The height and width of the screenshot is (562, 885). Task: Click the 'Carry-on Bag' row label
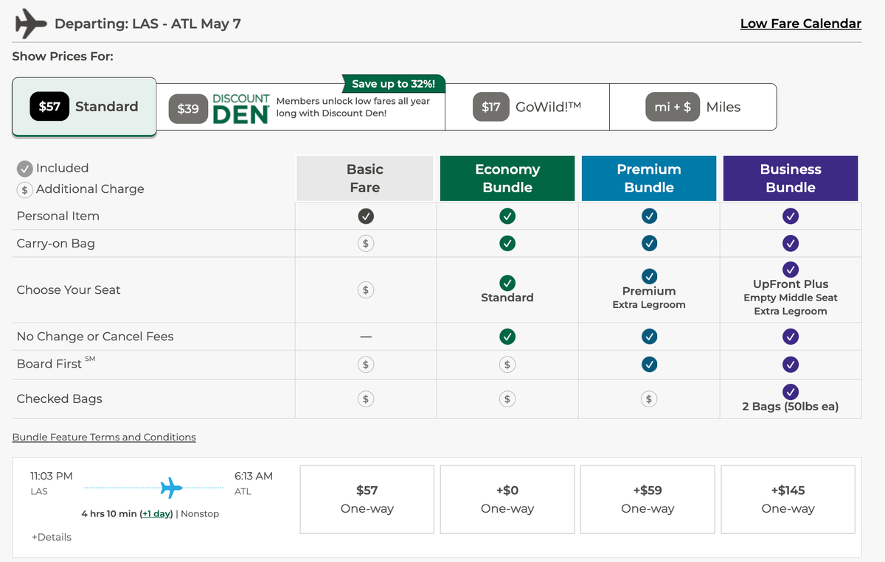pos(56,243)
